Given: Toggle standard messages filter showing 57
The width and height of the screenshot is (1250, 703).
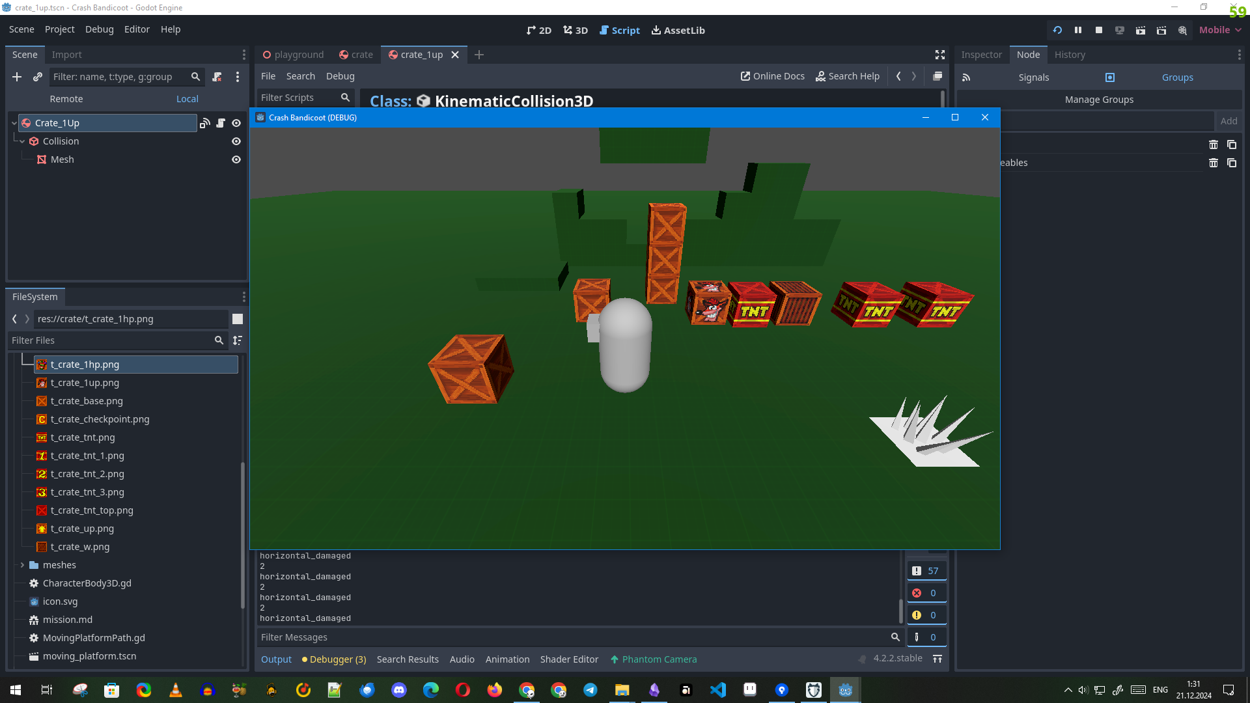Looking at the screenshot, I should pos(926,571).
